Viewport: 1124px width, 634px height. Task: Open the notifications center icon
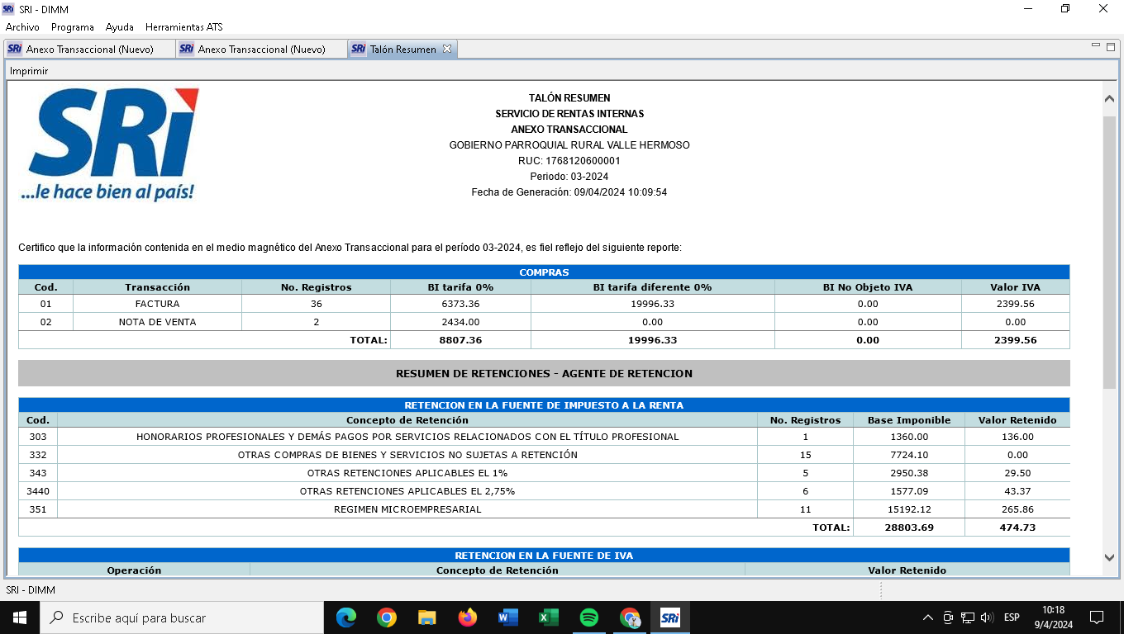coord(1097,617)
